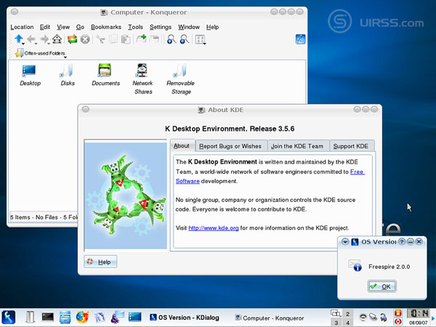436x327 pixels.
Task: Go to Home folder via house icon
Action: pyautogui.click(x=57, y=39)
